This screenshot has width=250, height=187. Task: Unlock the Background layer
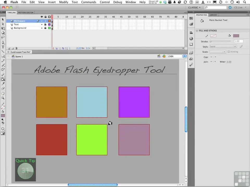click(x=45, y=28)
